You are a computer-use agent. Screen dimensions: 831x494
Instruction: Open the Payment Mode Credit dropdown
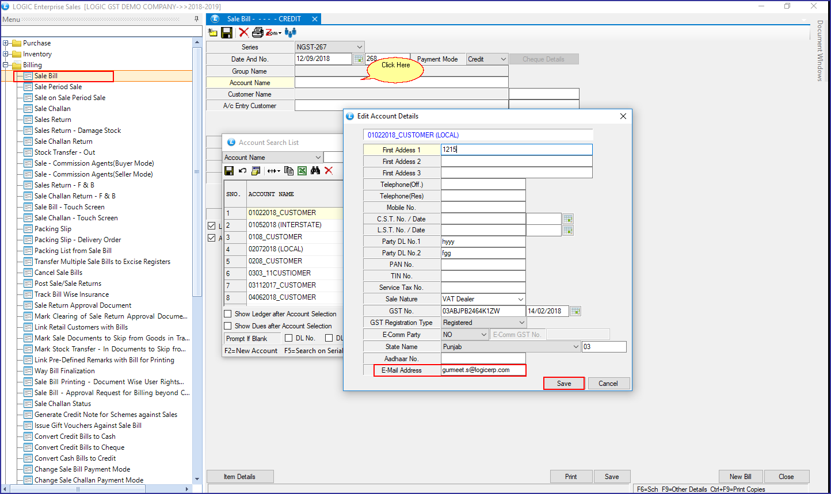pos(503,59)
